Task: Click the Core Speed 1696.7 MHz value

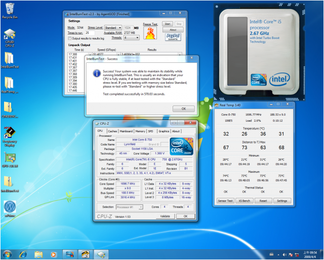Action: [128, 184]
